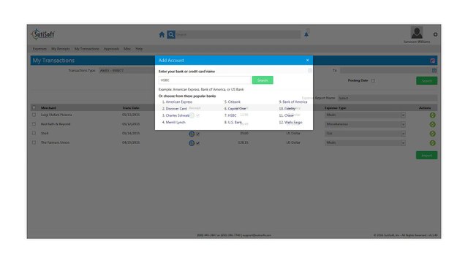Click the green action icon for Farmers Union row
Image resolution: width=468 pixels, height=263 pixels.
[x=432, y=143]
